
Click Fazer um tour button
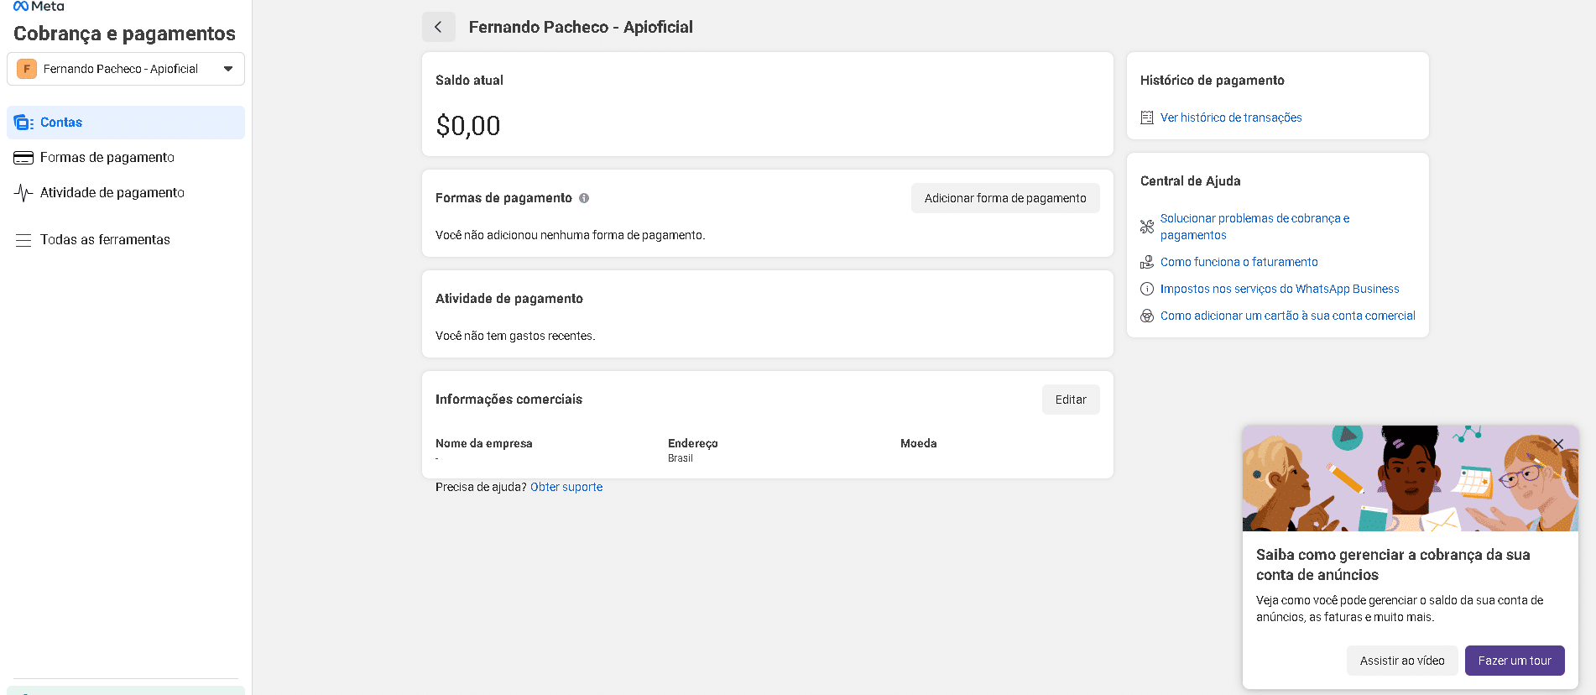[1515, 661]
